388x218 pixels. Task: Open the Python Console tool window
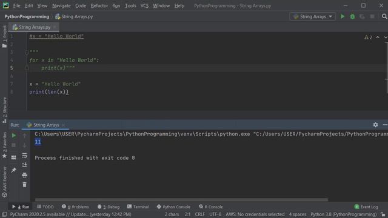173,206
